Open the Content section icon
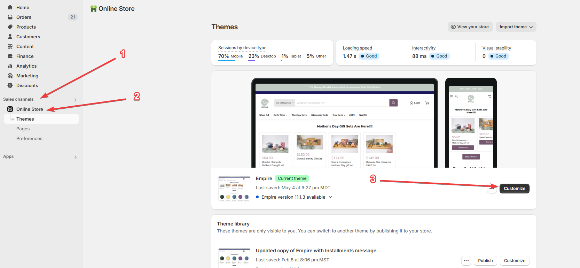This screenshot has width=580, height=268. point(10,46)
